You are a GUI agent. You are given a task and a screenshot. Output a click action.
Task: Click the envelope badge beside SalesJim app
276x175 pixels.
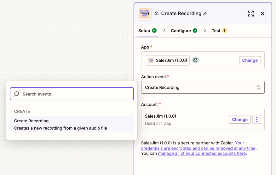[x=195, y=60]
